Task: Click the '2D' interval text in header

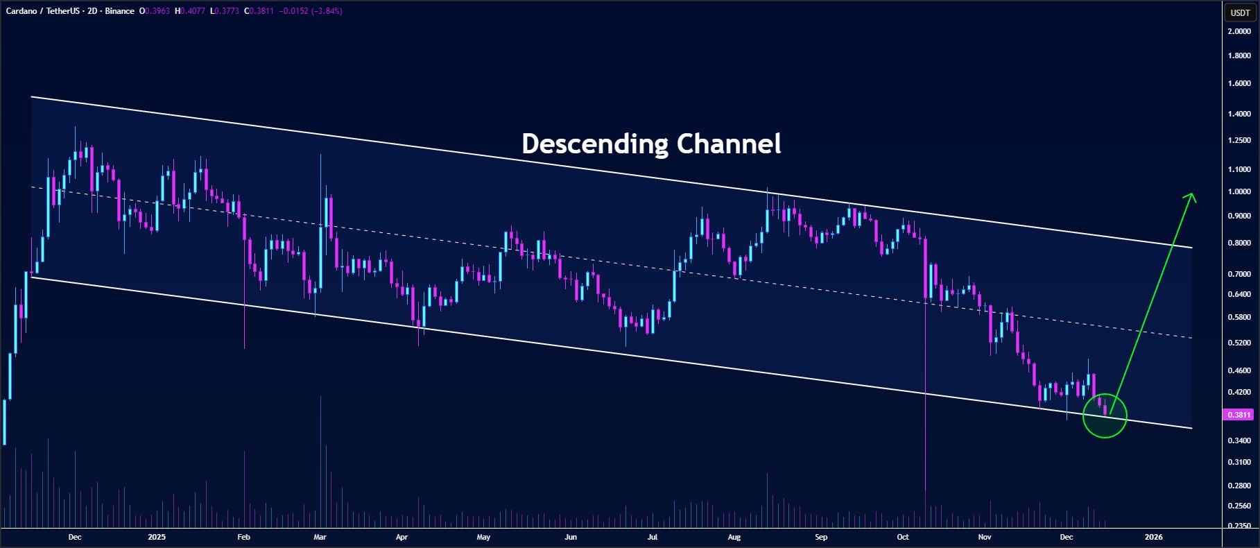Action: [92, 11]
